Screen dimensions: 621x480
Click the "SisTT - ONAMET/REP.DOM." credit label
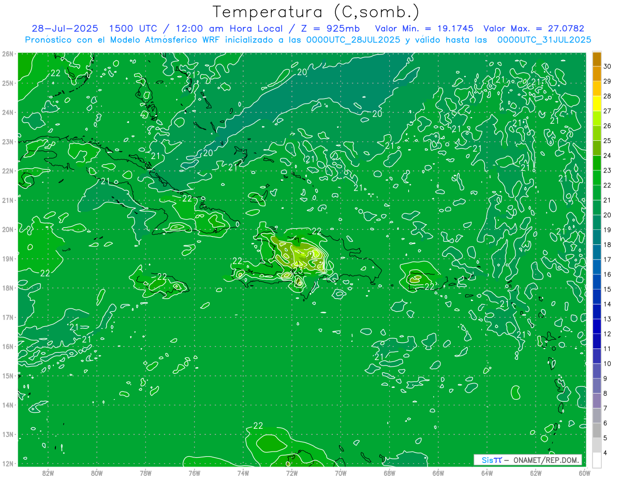(528, 460)
